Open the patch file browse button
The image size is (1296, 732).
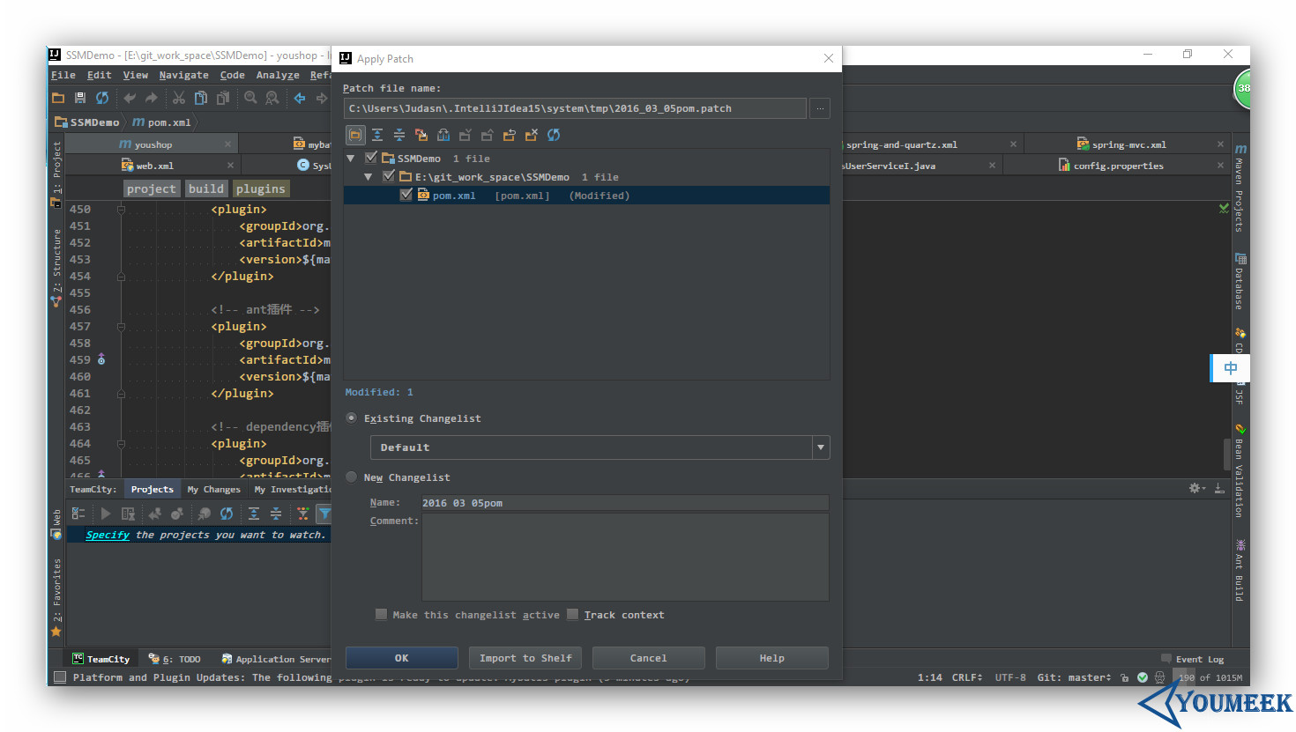(820, 108)
